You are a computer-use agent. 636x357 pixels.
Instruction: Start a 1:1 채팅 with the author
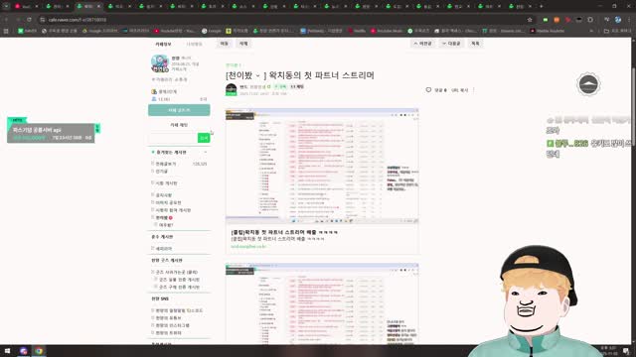click(297, 86)
